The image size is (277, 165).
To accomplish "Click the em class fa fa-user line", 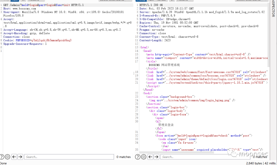I will click(x=179, y=143).
